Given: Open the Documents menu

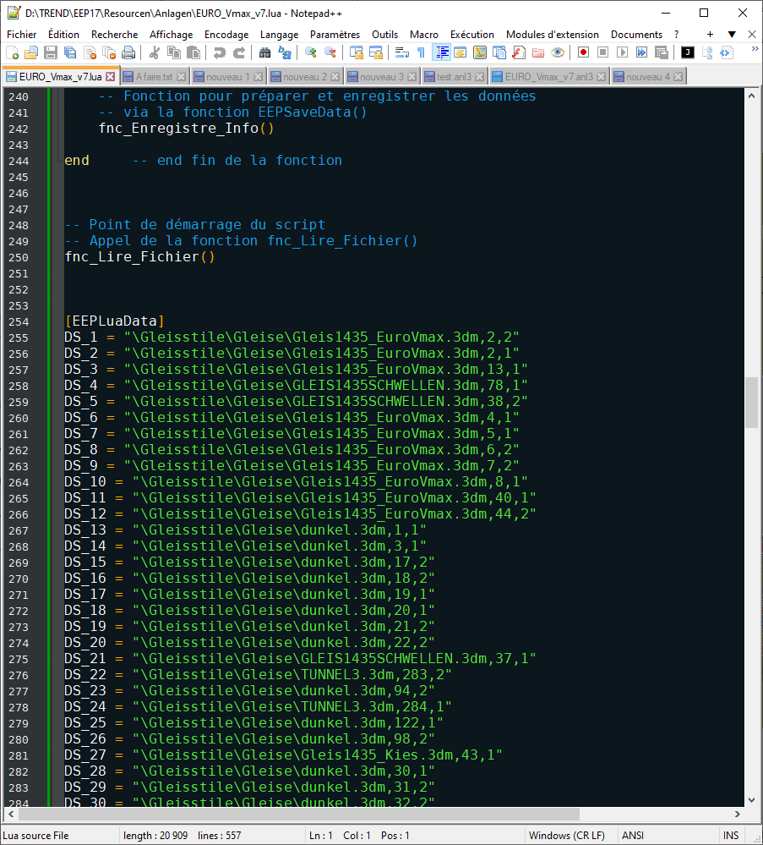Looking at the screenshot, I should pyautogui.click(x=636, y=35).
